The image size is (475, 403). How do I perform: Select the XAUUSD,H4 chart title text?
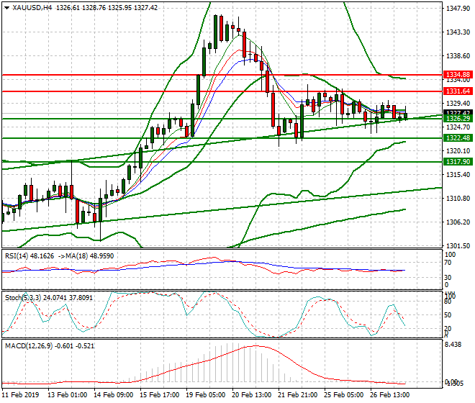pyautogui.click(x=32, y=8)
